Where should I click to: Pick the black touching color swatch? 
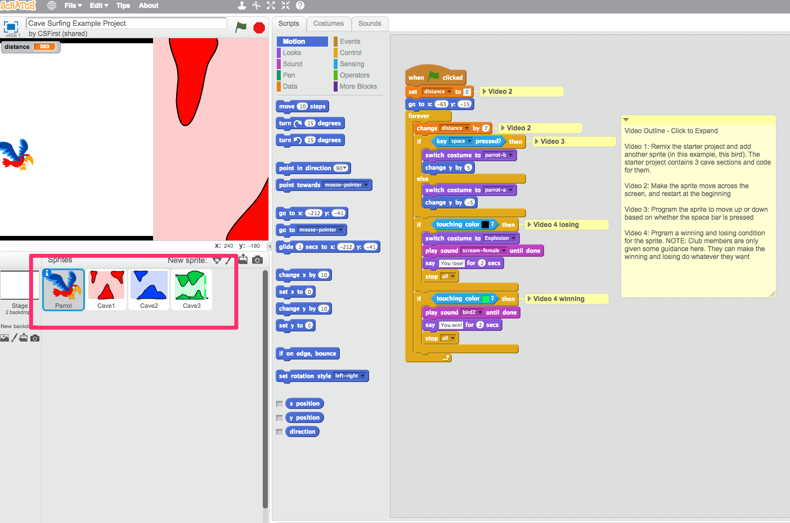pos(485,225)
